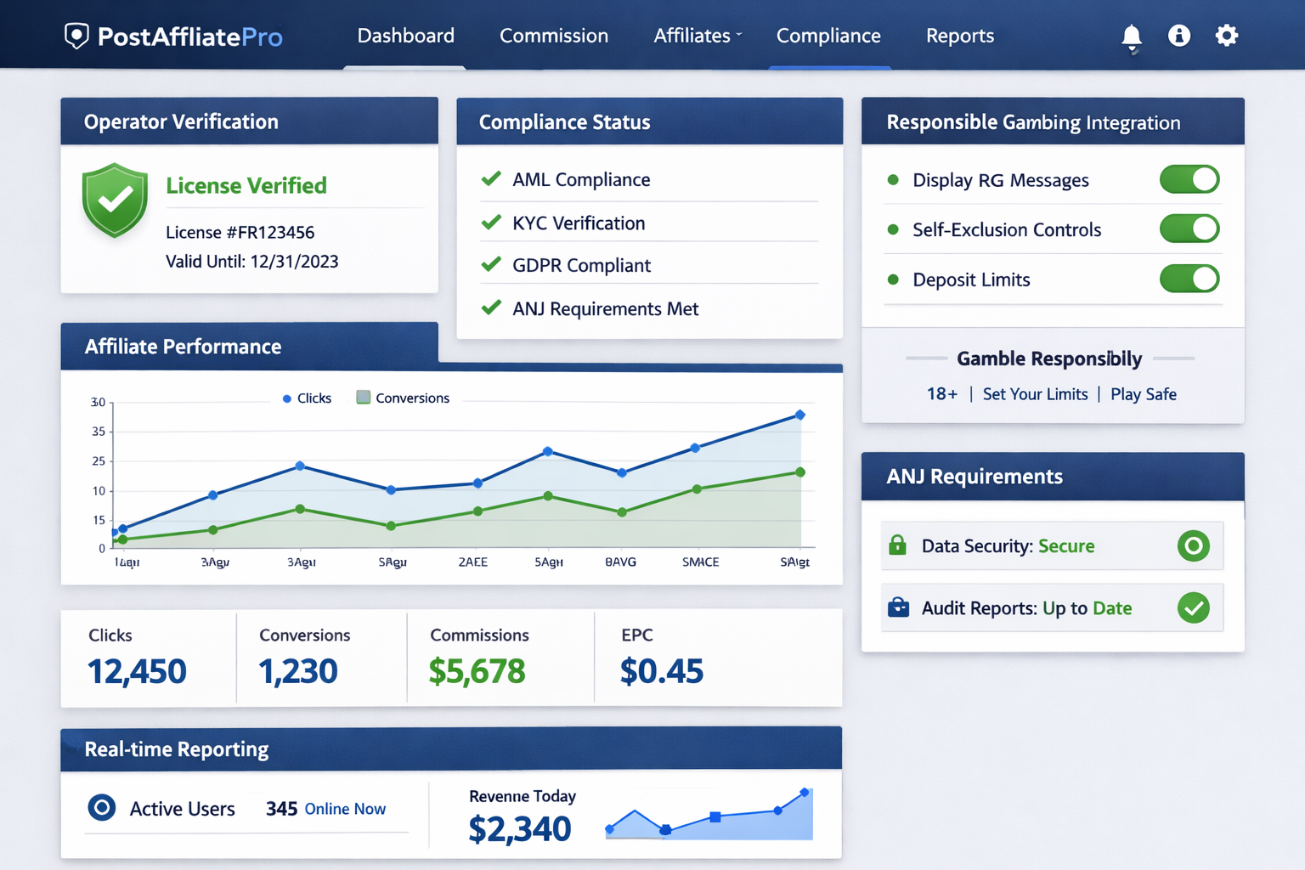Turn off Self-Exclusion Controls
The image size is (1305, 870).
coord(1189,229)
